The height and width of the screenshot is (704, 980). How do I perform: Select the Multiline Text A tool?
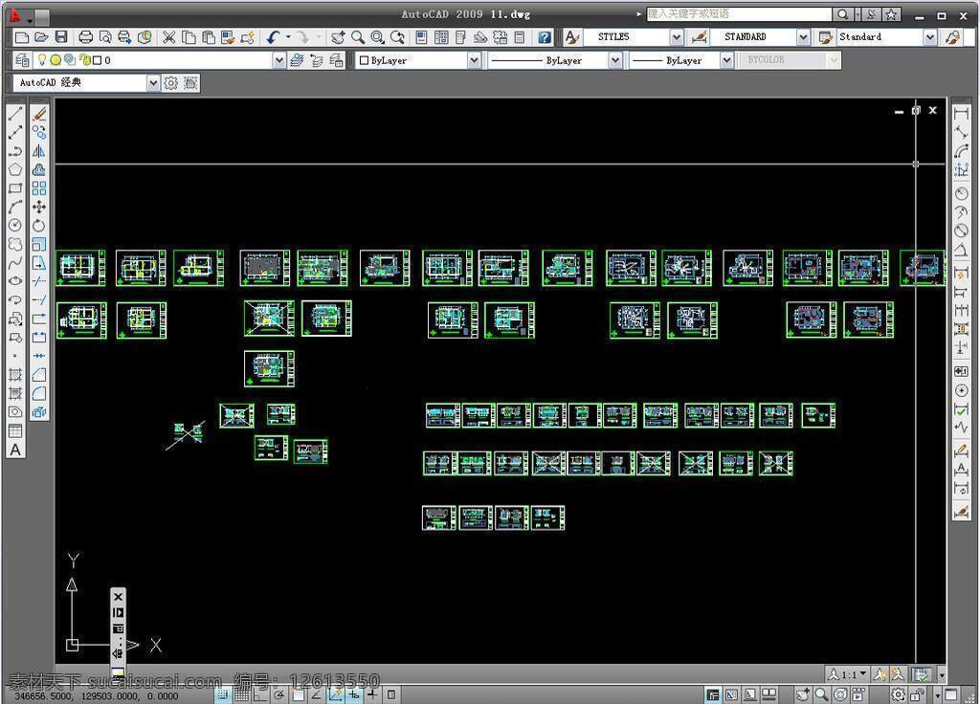coord(15,450)
